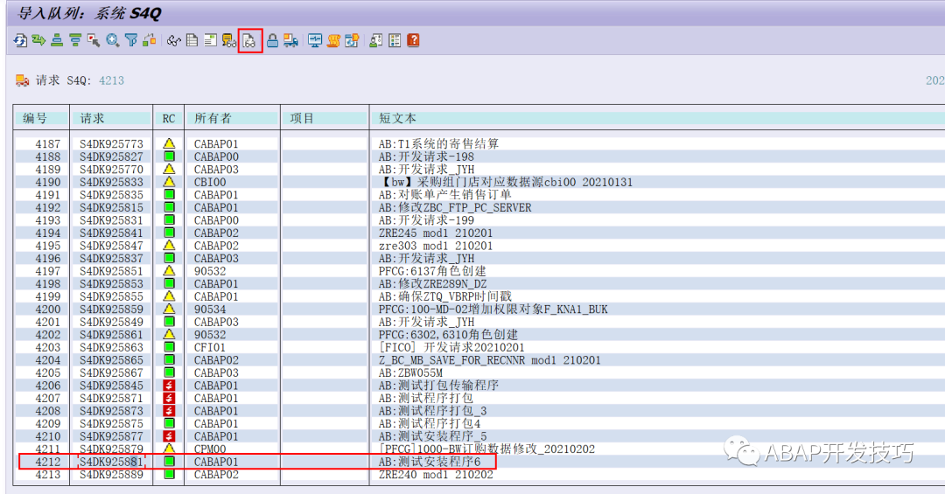Click short text 'AB:开发请求-198'
945x494 pixels.
(426, 157)
